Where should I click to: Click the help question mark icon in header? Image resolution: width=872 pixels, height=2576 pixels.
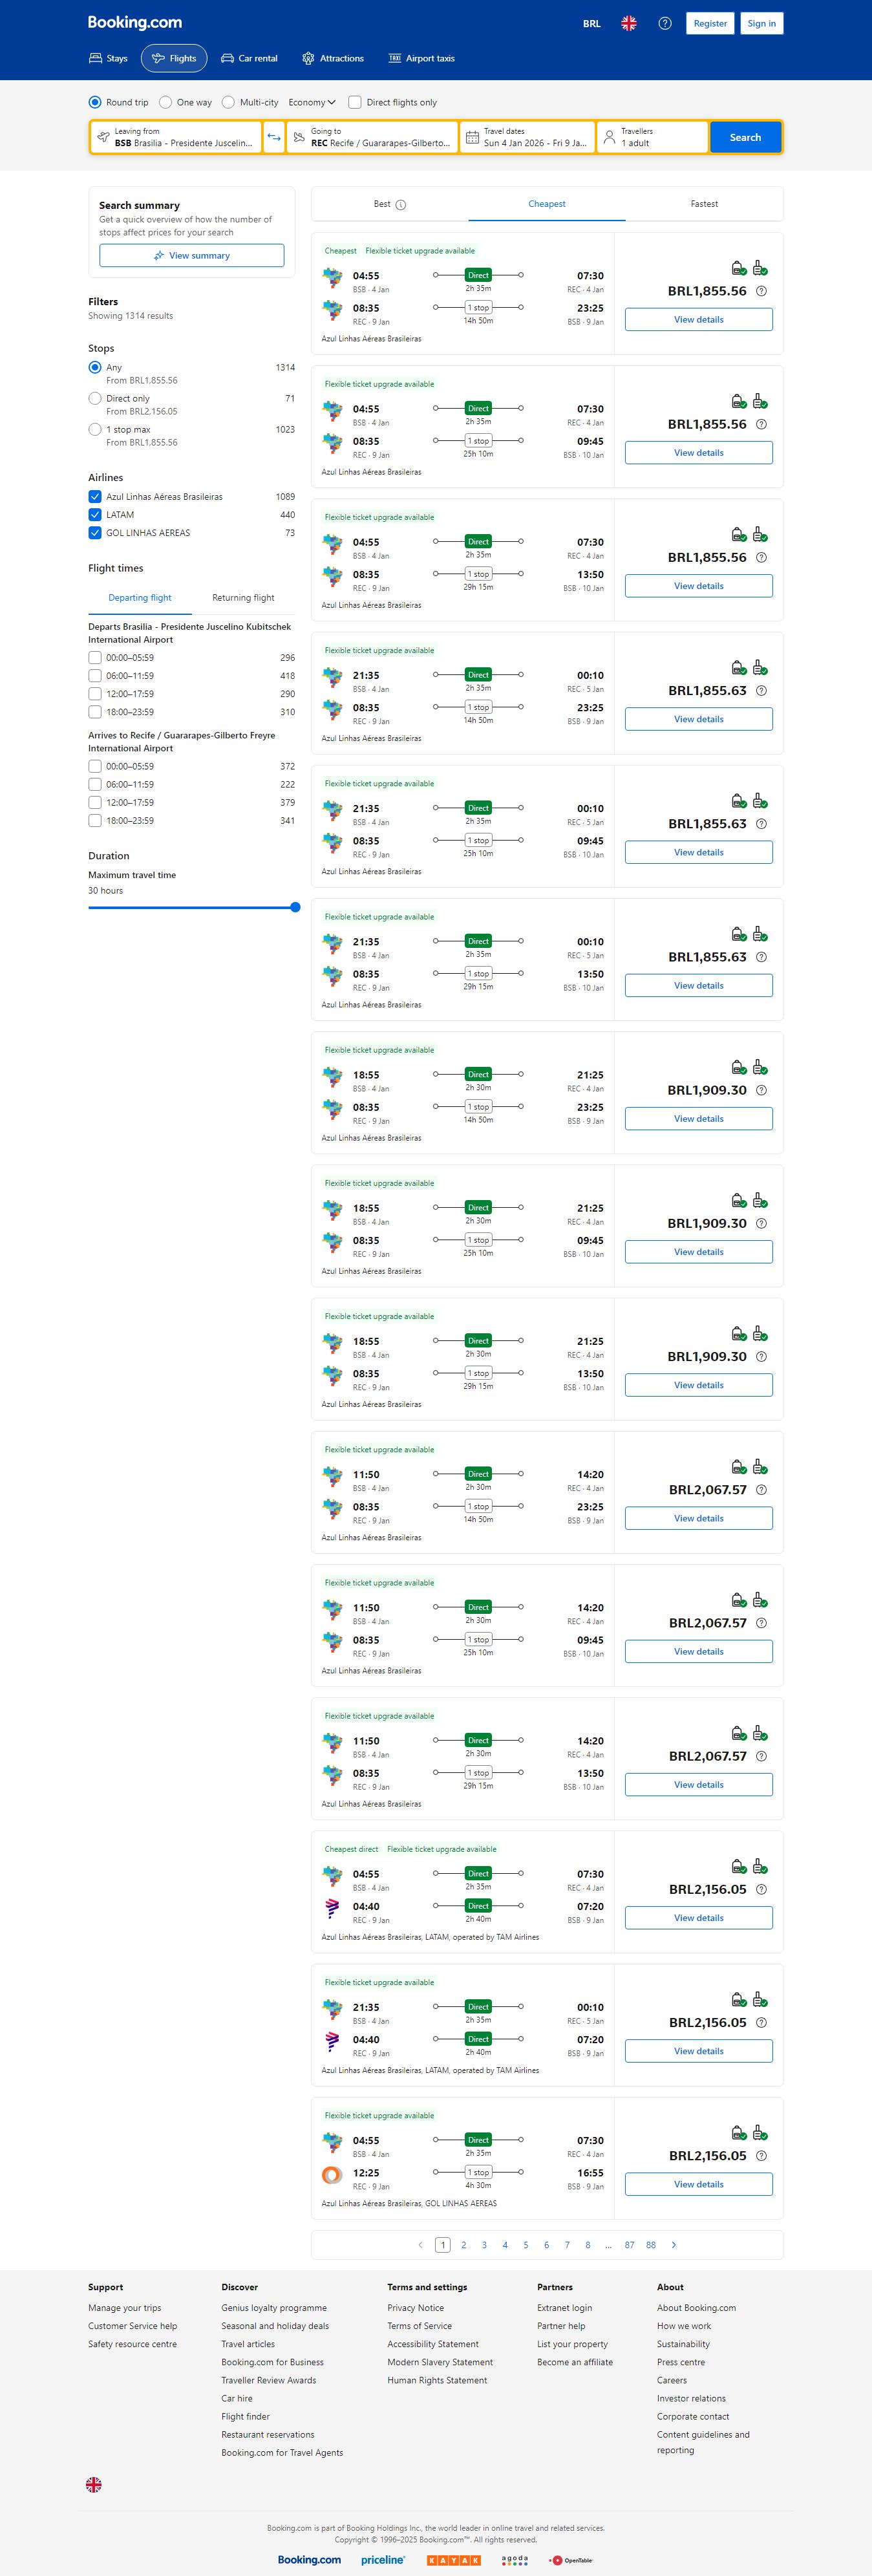pyautogui.click(x=665, y=23)
